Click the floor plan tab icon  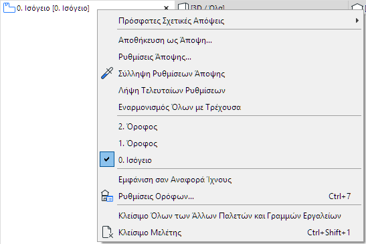coord(9,8)
